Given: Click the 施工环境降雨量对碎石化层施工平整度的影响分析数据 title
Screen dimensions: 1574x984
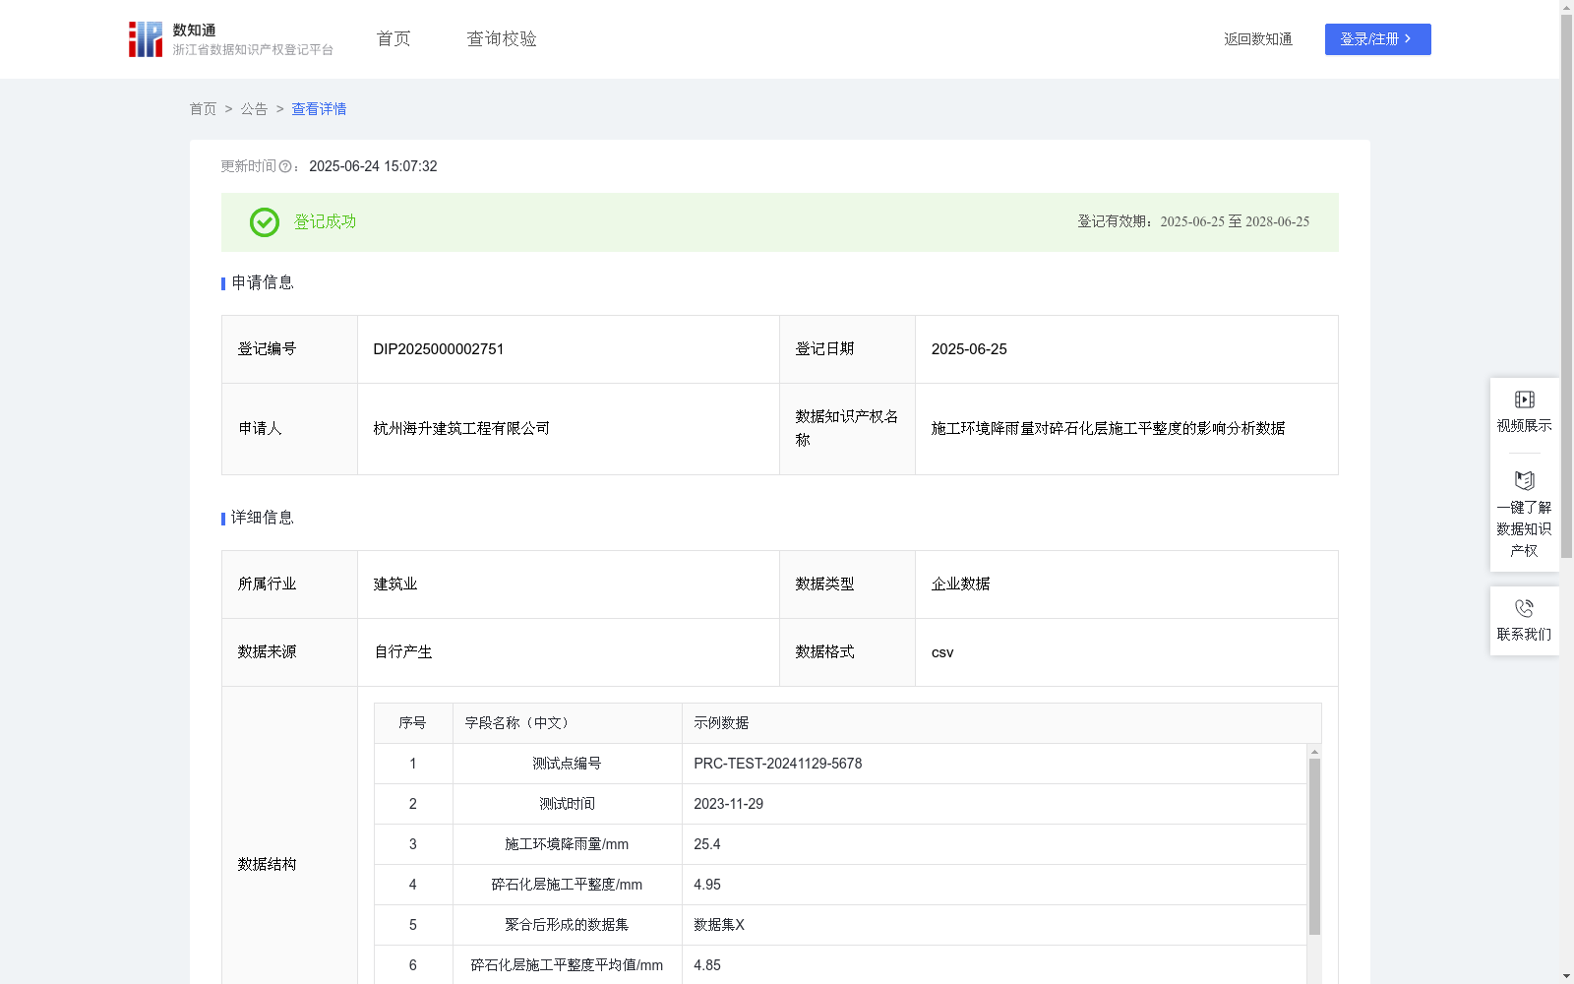Looking at the screenshot, I should point(1108,429).
